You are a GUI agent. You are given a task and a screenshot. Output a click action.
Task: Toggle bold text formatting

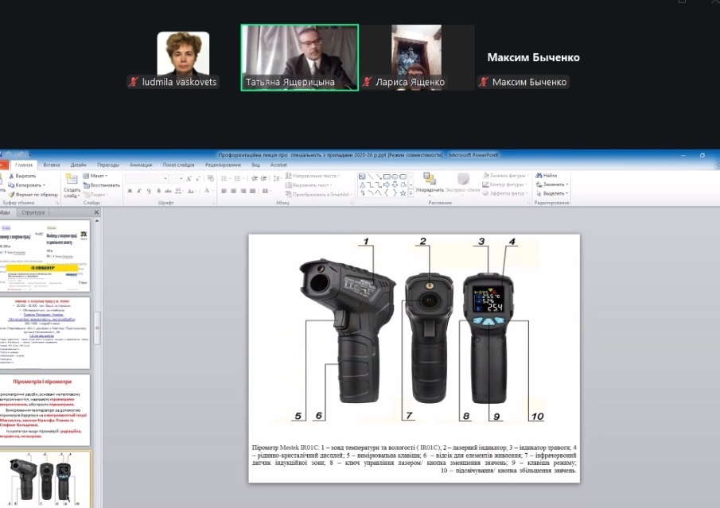[x=130, y=192]
